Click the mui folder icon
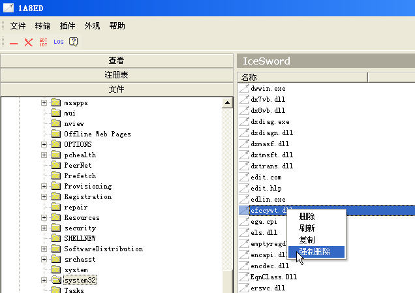Screen dimensions: 415x293 coord(56,113)
